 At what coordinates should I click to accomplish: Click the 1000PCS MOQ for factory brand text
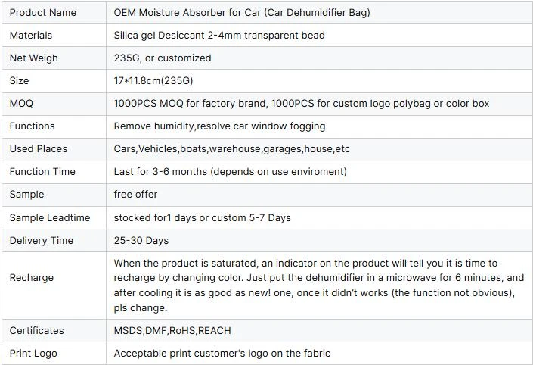pos(190,104)
